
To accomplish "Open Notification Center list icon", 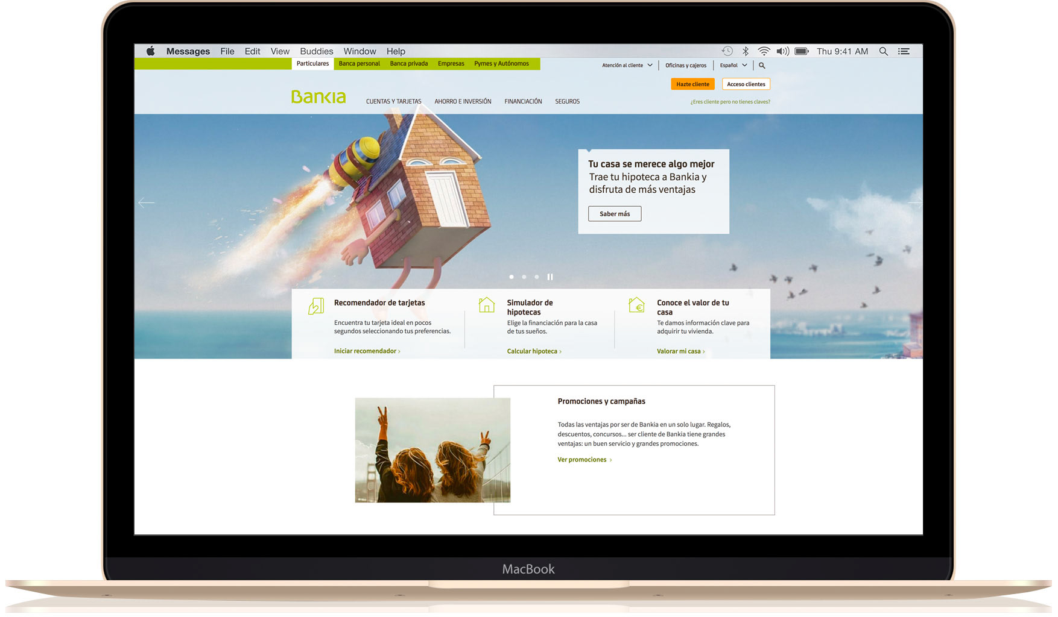I will click(904, 51).
